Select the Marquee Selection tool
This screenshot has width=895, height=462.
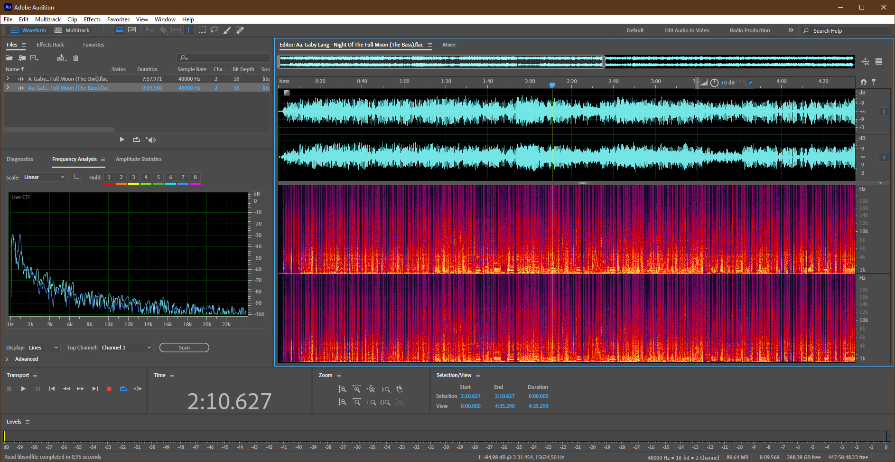pos(202,30)
